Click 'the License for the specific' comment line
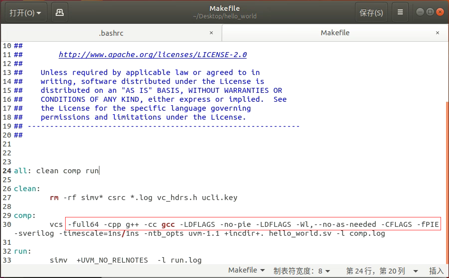 click(x=146, y=108)
